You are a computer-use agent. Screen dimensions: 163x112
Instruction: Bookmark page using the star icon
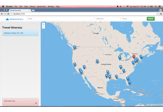[157, 14]
